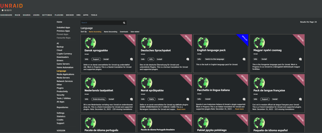Click the Pacchetto in lingua italiana globe icon
The width and height of the screenshot is (322, 133).
pos(203,83)
